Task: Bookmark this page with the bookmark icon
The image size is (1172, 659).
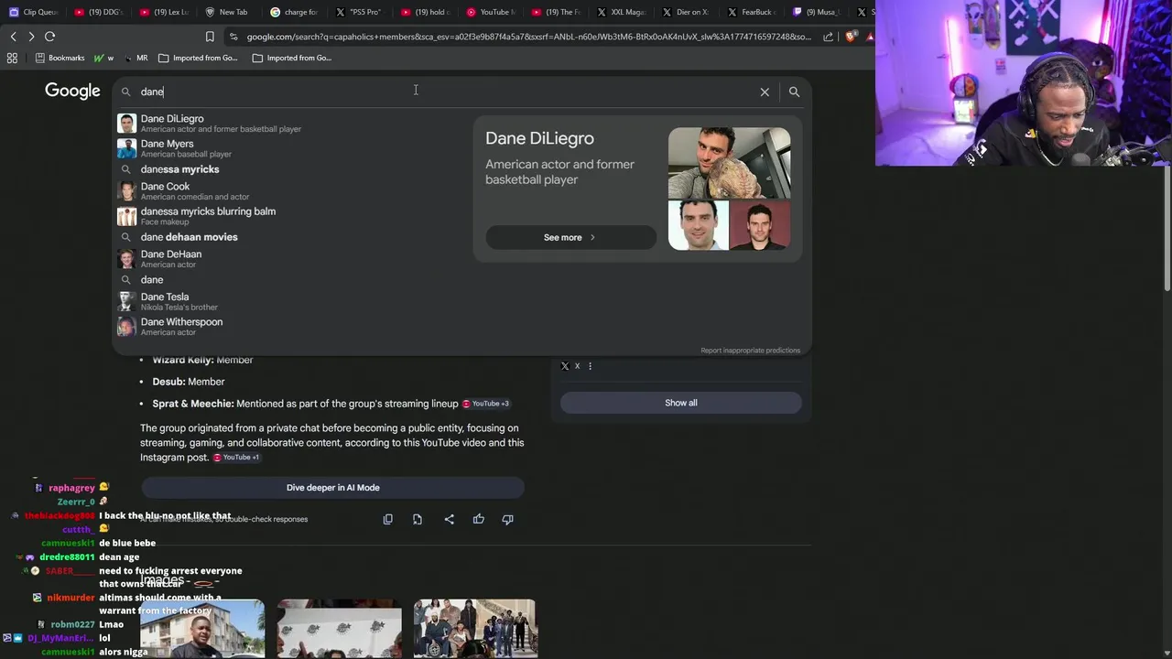Action: 210,37
